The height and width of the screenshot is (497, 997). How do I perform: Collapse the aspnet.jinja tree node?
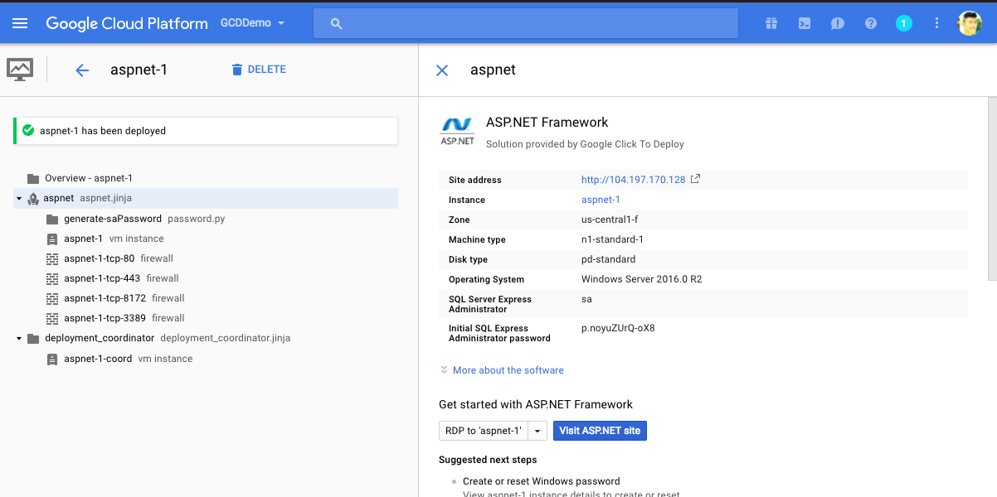point(18,199)
